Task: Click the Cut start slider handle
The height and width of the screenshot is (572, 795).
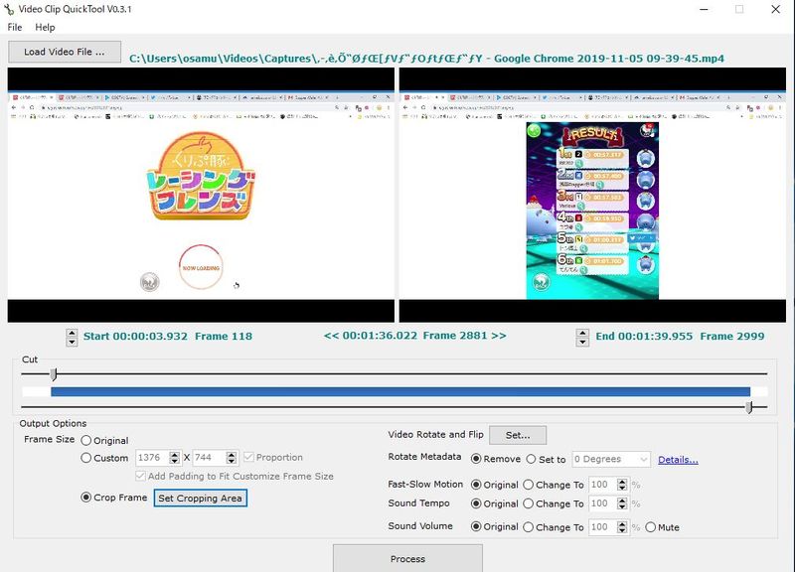Action: coord(54,374)
